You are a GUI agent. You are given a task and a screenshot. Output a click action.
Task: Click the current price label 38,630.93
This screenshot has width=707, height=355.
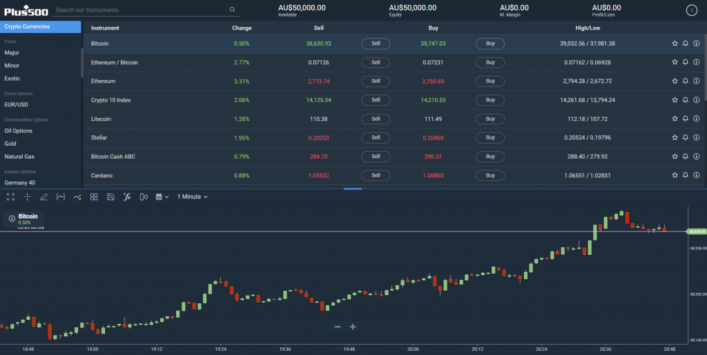click(697, 231)
